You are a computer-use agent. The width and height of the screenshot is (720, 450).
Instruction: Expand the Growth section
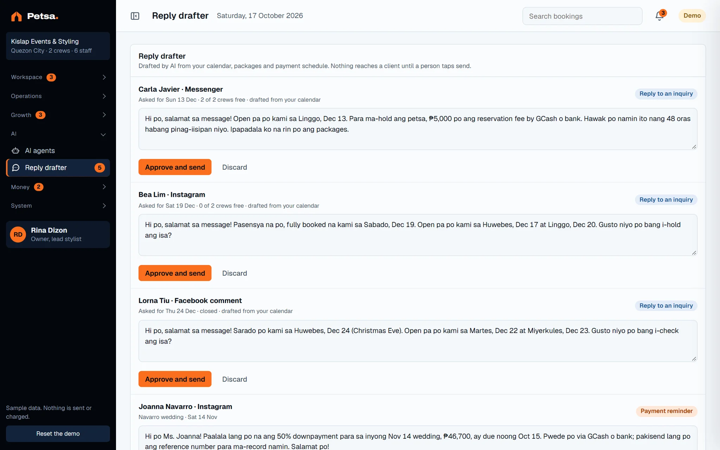click(x=58, y=115)
